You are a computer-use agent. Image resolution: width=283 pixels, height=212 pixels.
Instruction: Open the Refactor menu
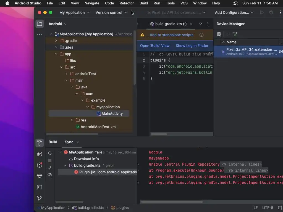click(127, 3)
